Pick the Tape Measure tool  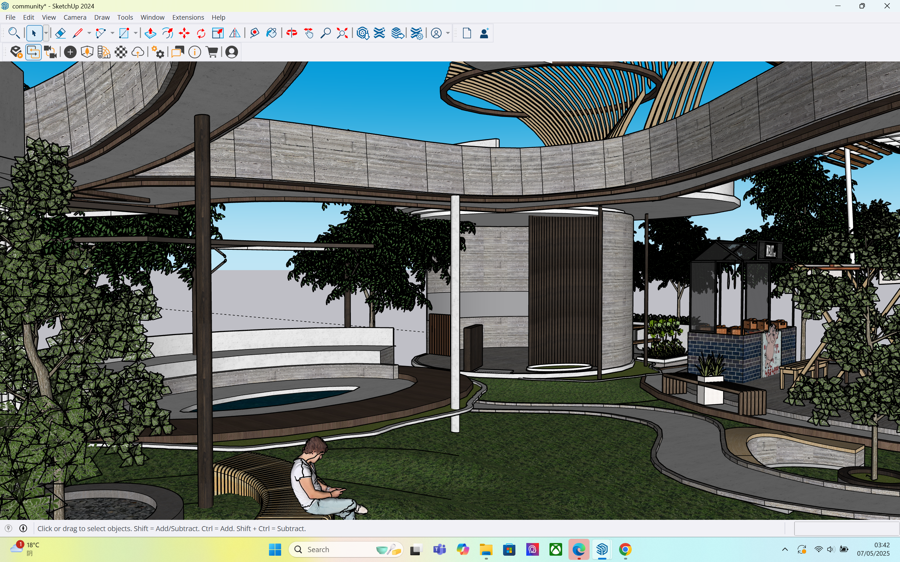pyautogui.click(x=255, y=33)
